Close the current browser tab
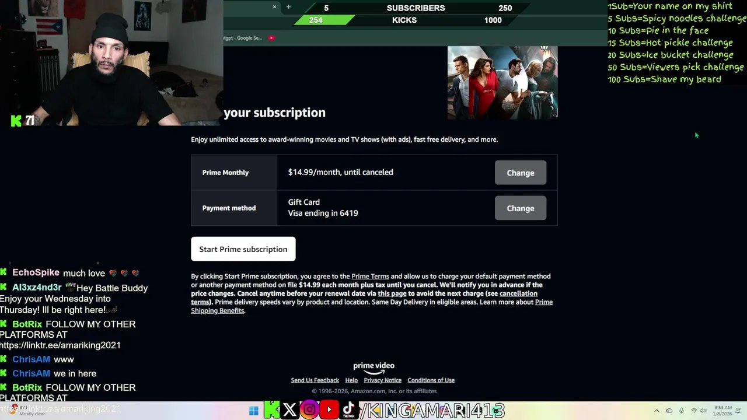The image size is (747, 420). 274,7
